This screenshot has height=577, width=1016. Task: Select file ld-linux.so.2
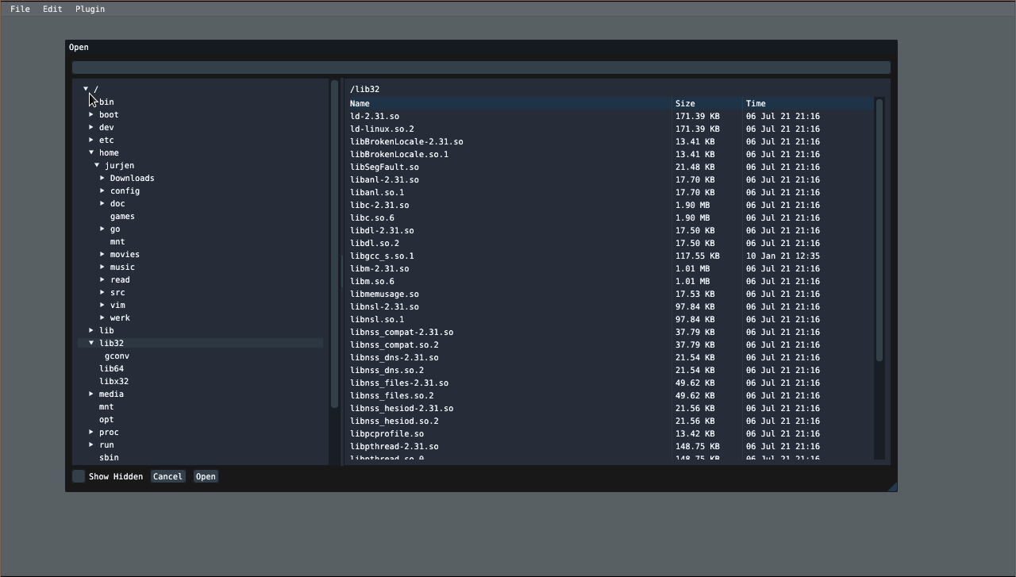[x=382, y=129]
